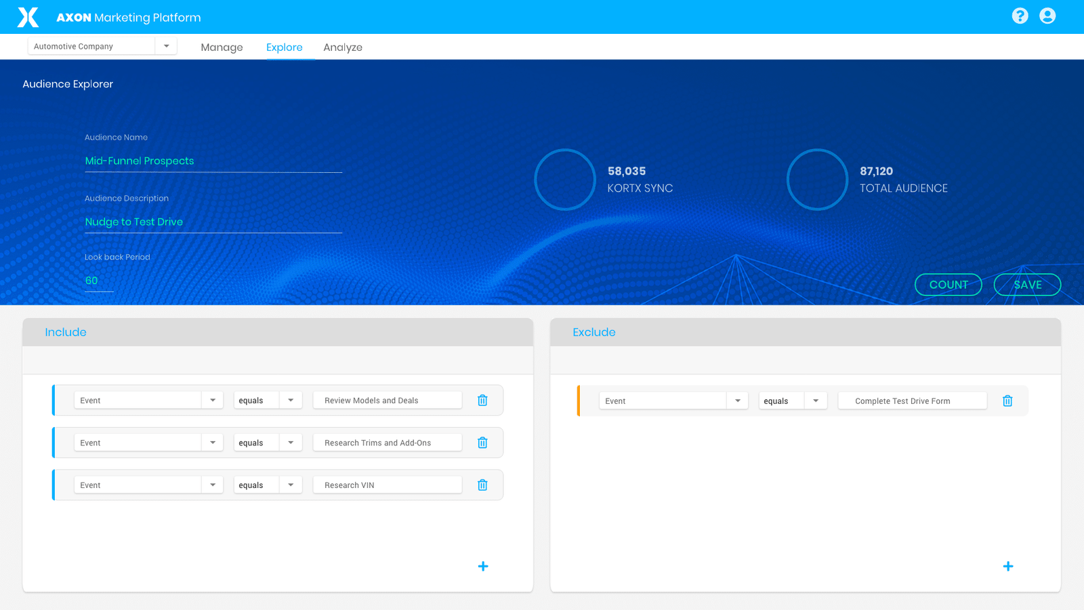Add a new Include rule with plus icon
The image size is (1084, 610).
tap(483, 566)
